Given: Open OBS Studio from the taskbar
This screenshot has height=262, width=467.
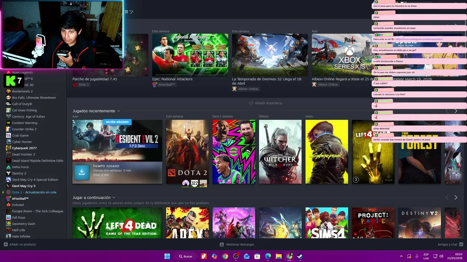Looking at the screenshot, I should click(x=236, y=256).
